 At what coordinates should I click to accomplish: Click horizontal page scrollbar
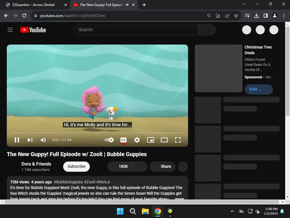(142, 202)
